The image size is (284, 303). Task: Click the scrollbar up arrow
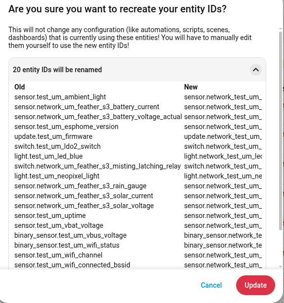(x=281, y=29)
